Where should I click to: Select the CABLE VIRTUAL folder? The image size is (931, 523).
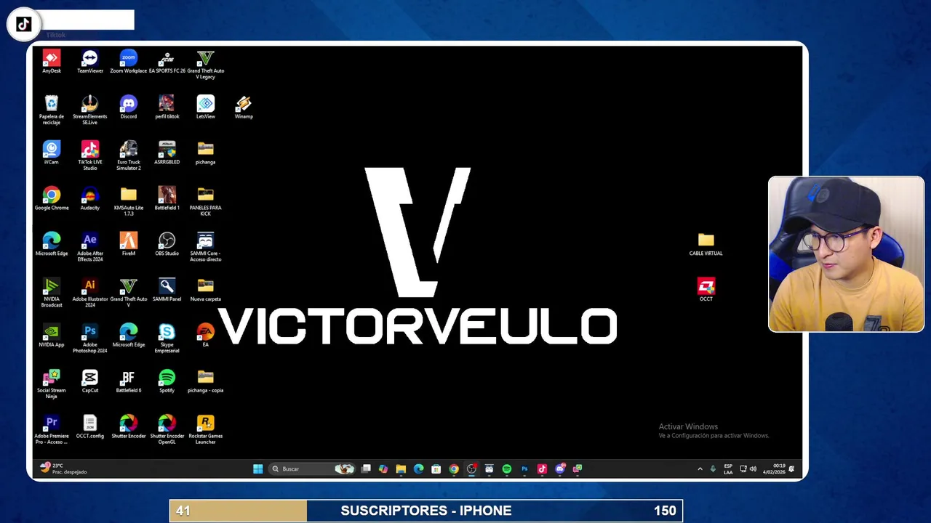click(706, 244)
